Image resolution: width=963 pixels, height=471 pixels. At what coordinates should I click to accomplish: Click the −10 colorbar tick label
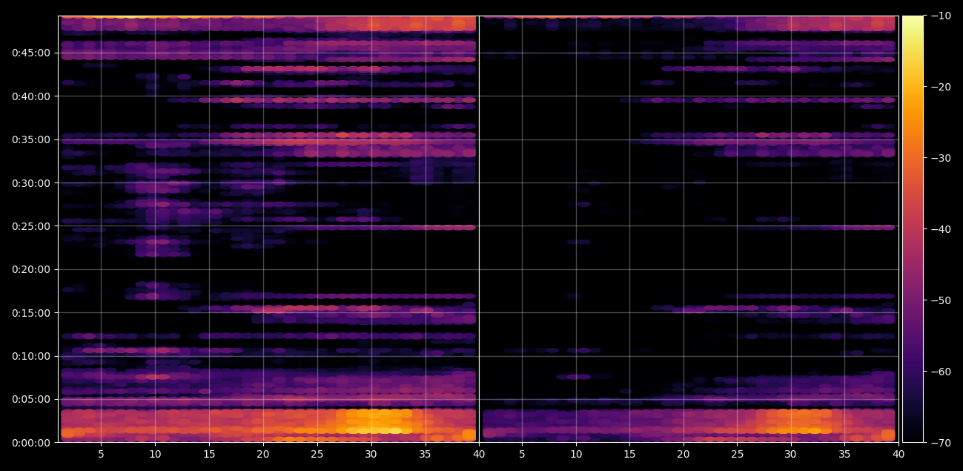[x=940, y=16]
